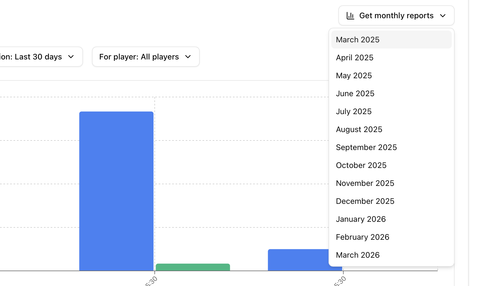
Task: Select July 2025 monthly report
Action: click(x=354, y=111)
